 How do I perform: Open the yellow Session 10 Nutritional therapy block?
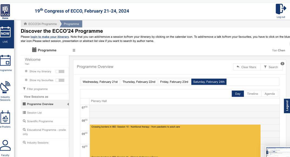tap(175, 140)
